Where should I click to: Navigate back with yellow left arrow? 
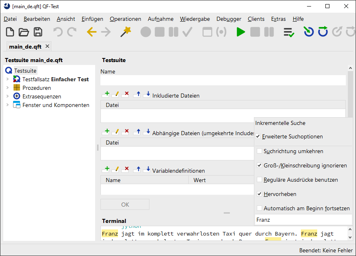[92, 32]
